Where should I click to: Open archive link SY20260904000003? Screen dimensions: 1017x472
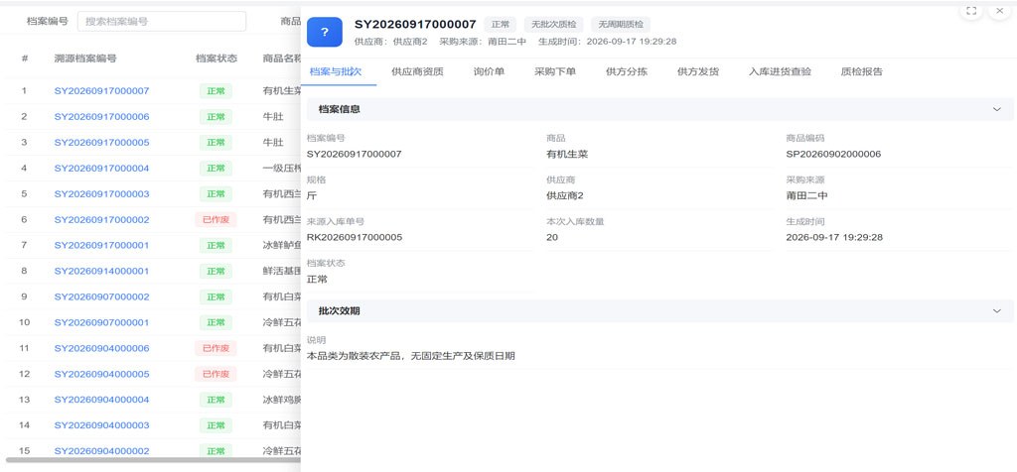tap(102, 425)
